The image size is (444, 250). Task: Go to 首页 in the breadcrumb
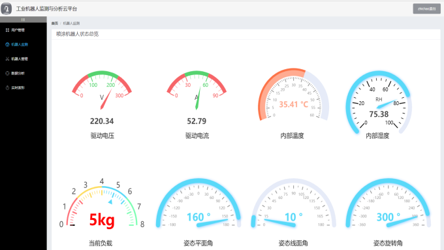coord(55,23)
